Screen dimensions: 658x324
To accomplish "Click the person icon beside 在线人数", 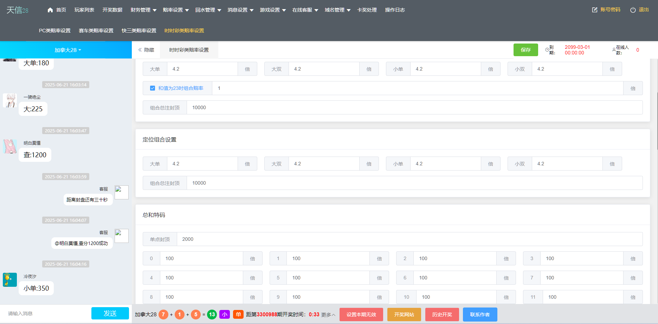I will coord(614,49).
